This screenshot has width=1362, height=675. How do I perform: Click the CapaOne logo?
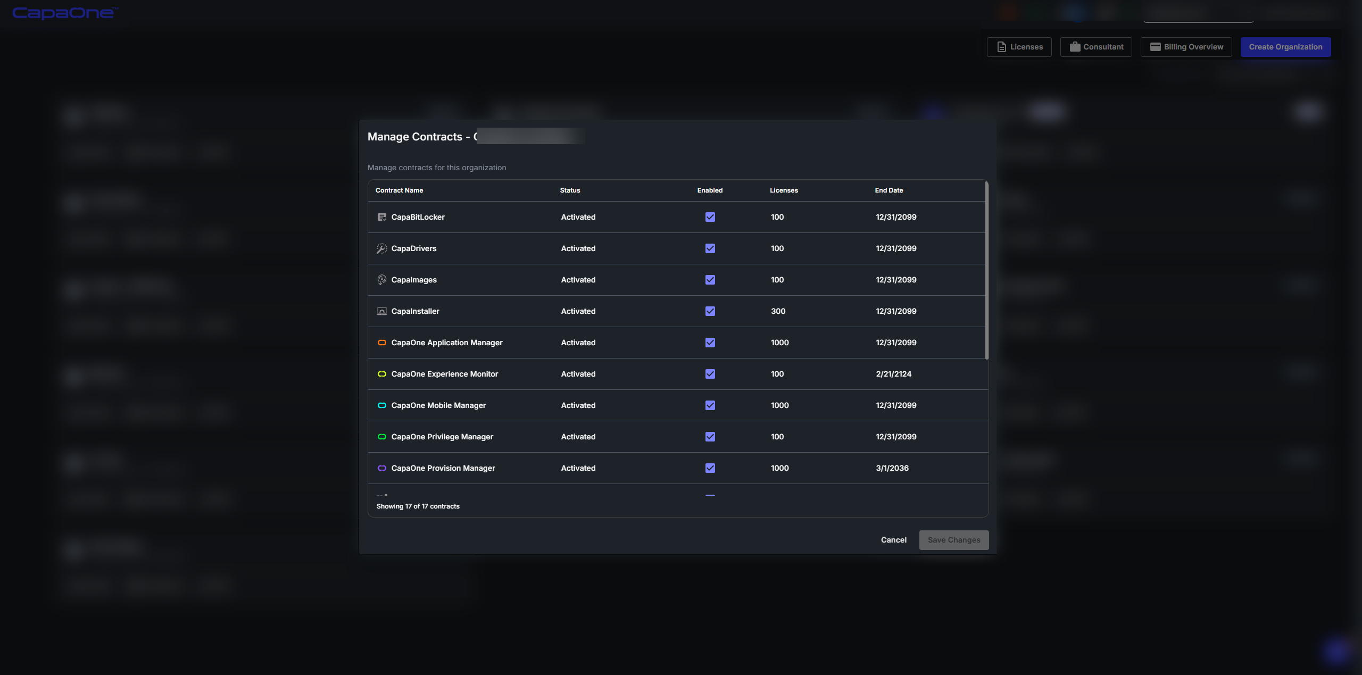tap(65, 13)
